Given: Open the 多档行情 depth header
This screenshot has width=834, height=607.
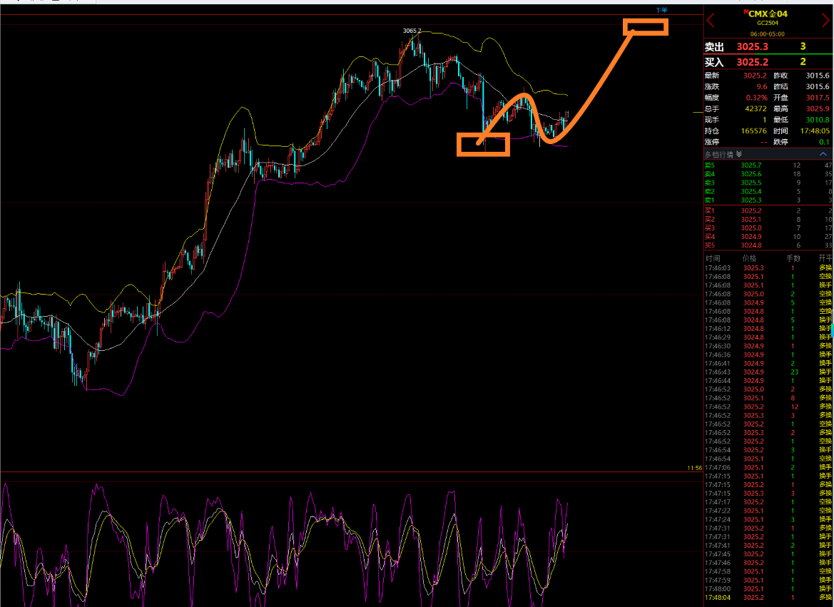Looking at the screenshot, I should pyautogui.click(x=768, y=154).
